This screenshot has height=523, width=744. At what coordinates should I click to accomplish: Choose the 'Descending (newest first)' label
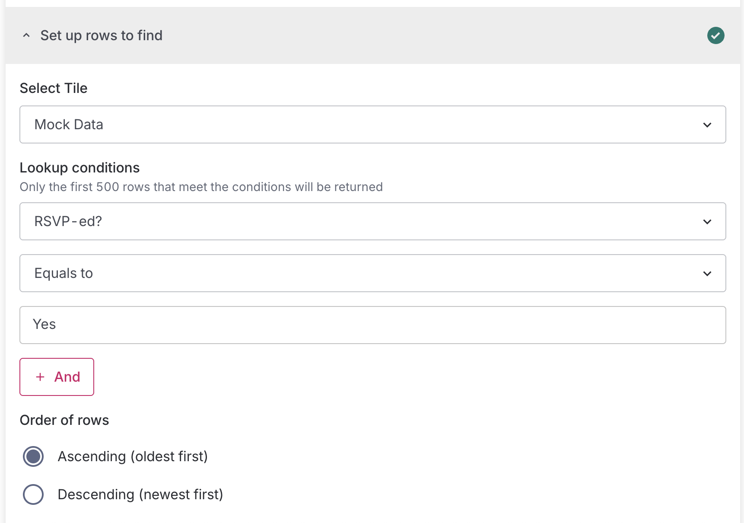(140, 494)
